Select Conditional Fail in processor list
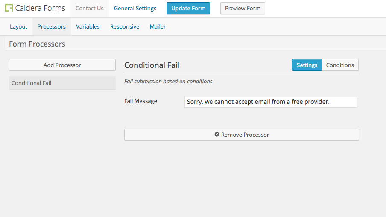 62,83
